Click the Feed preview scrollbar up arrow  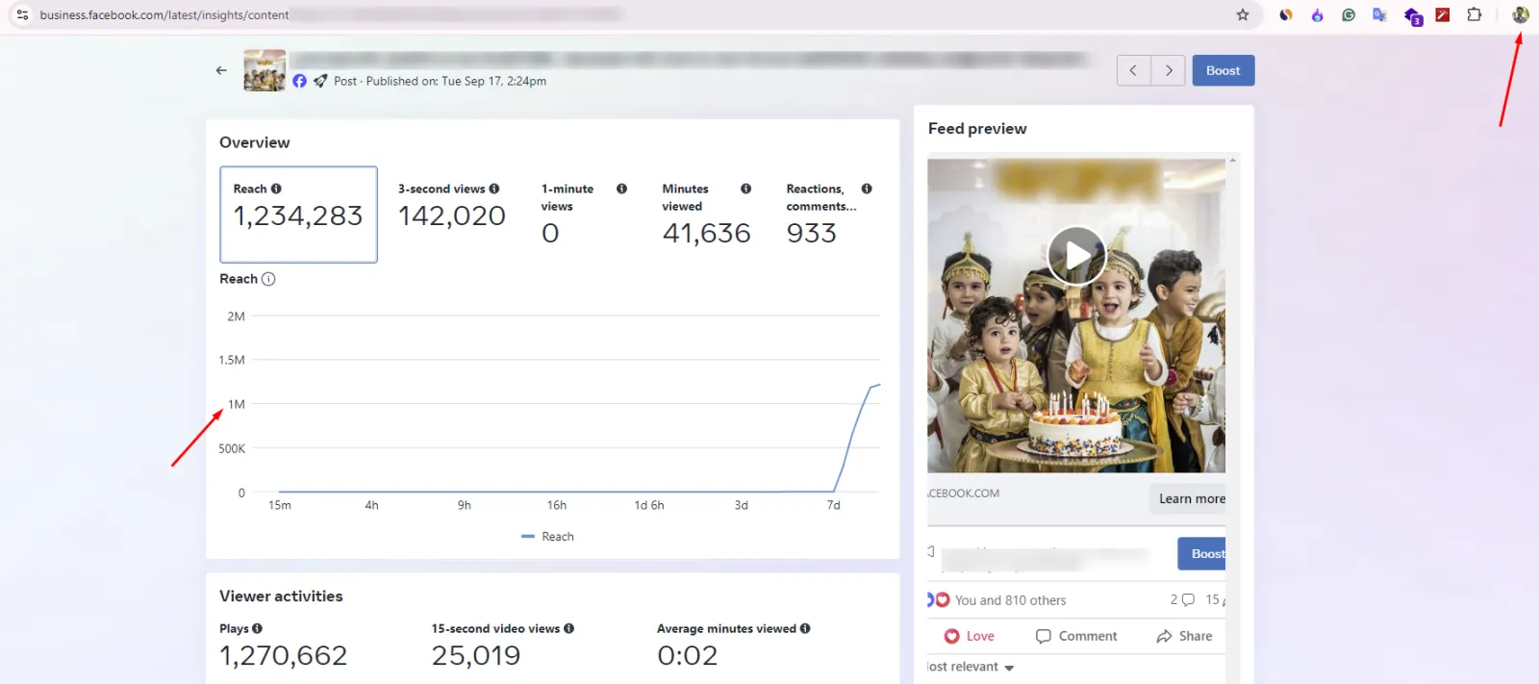pyautogui.click(x=1233, y=161)
